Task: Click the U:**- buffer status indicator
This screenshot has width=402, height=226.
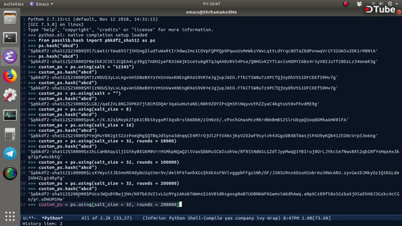Action: point(30,218)
